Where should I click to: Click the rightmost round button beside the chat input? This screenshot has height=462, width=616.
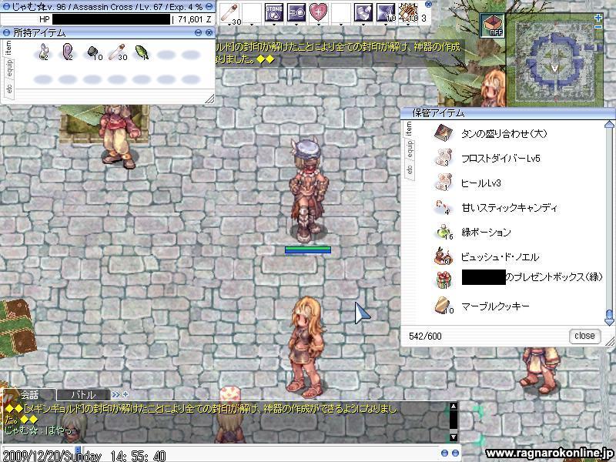(x=455, y=453)
